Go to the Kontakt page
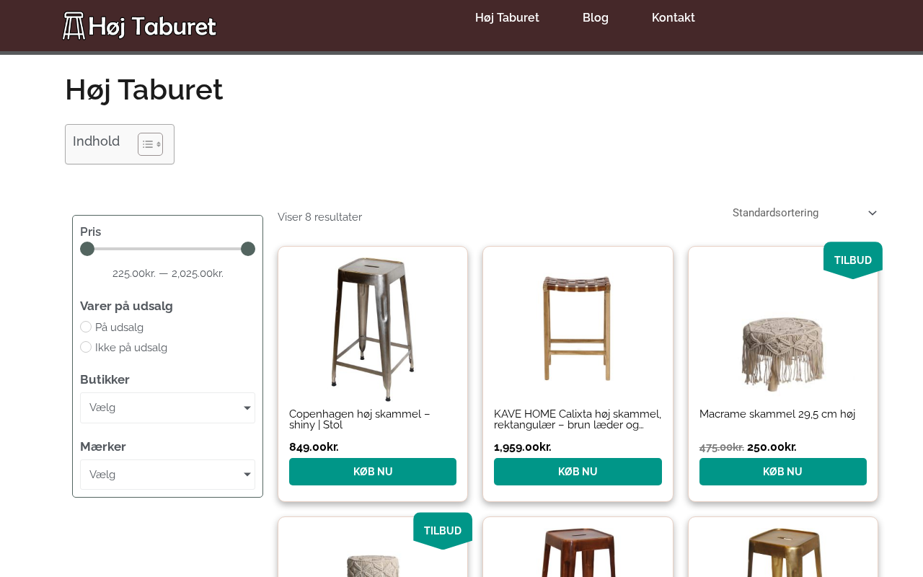 674,18
